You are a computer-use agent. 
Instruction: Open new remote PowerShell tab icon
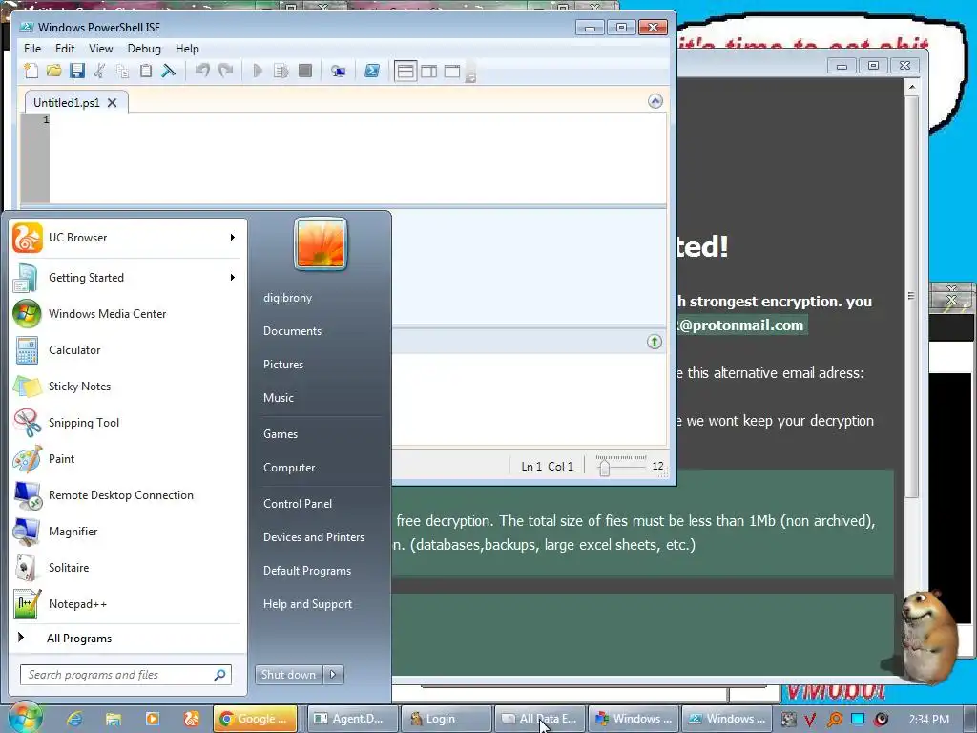point(338,71)
